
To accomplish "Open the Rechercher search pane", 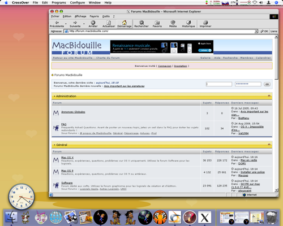I will (141, 24).
